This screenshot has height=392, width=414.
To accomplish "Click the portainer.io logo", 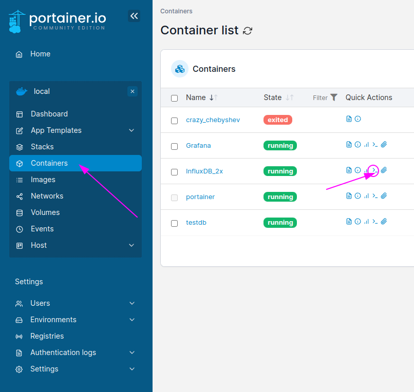I will click(x=57, y=21).
